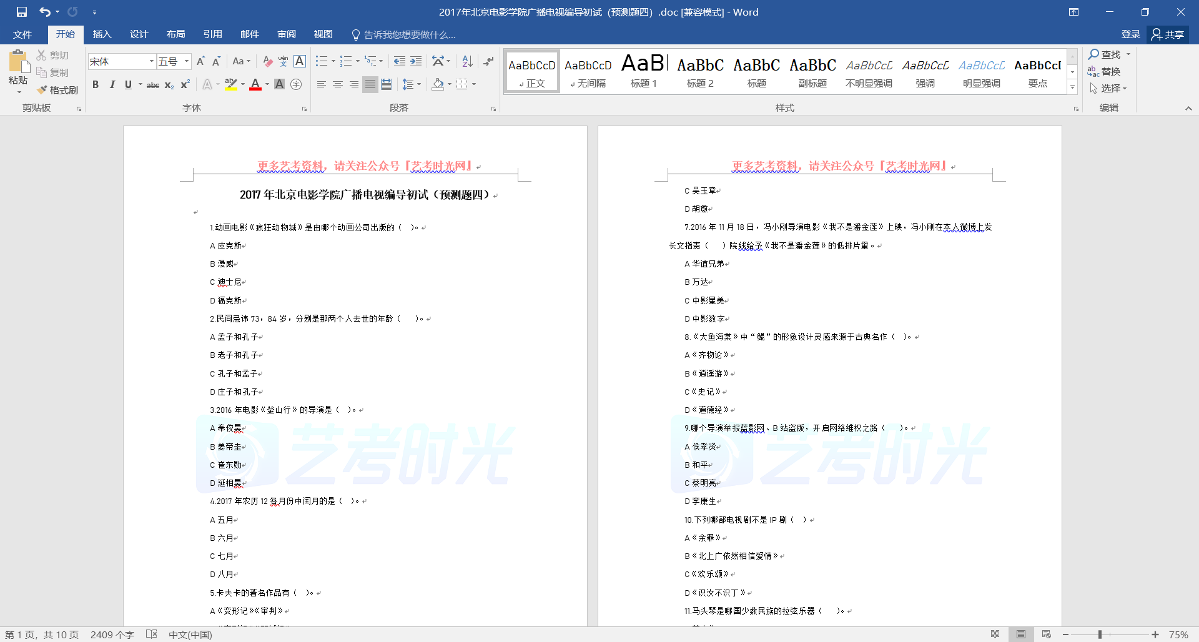Click the Sort icon in paragraph group
Image resolution: width=1199 pixels, height=642 pixels.
tap(467, 61)
